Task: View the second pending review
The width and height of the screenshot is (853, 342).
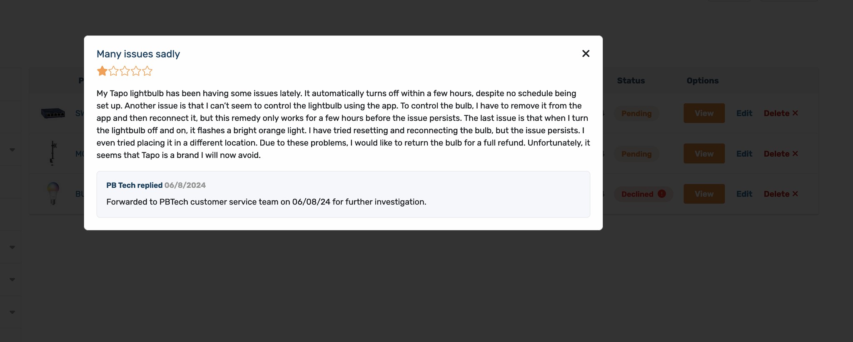Action: coord(704,154)
